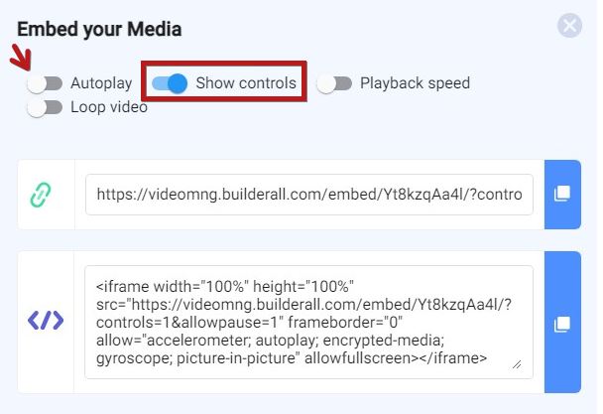
Task: Click the green chain link icon
Action: click(41, 195)
